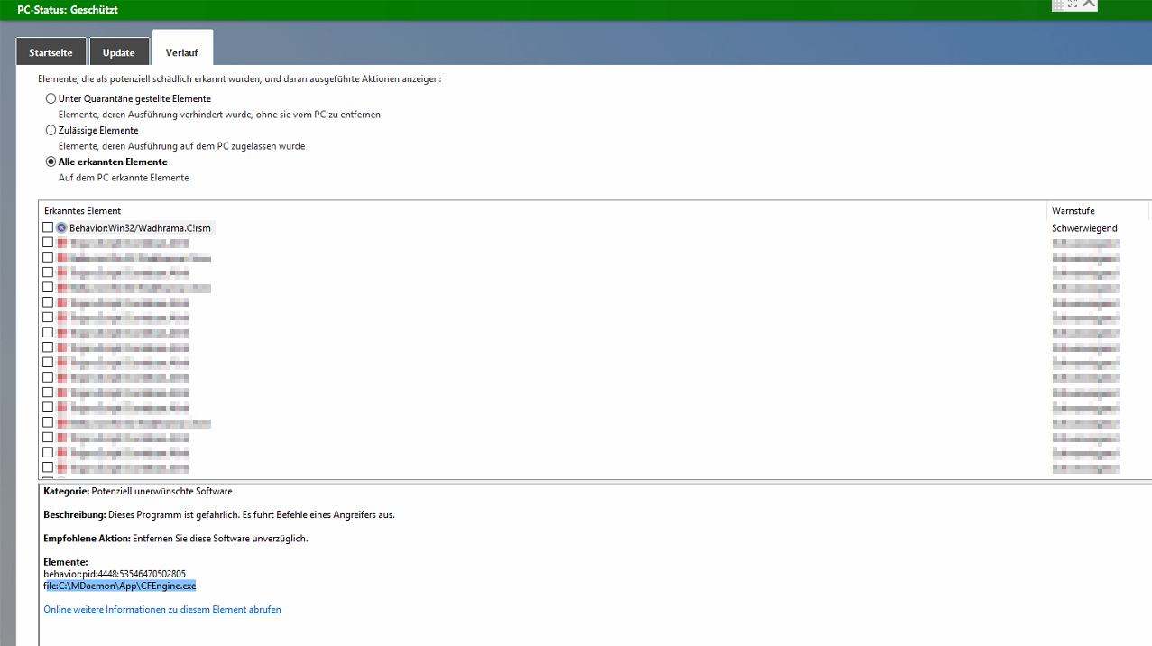Open the Startseite tab

point(51,52)
